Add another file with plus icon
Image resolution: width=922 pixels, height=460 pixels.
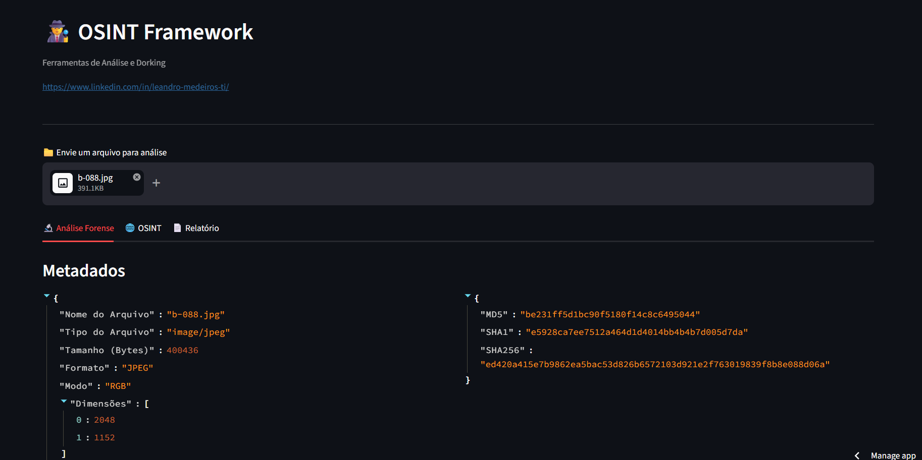tap(157, 183)
